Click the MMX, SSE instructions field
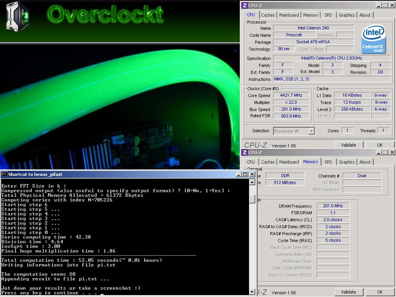The width and height of the screenshot is (396, 297). (332, 79)
